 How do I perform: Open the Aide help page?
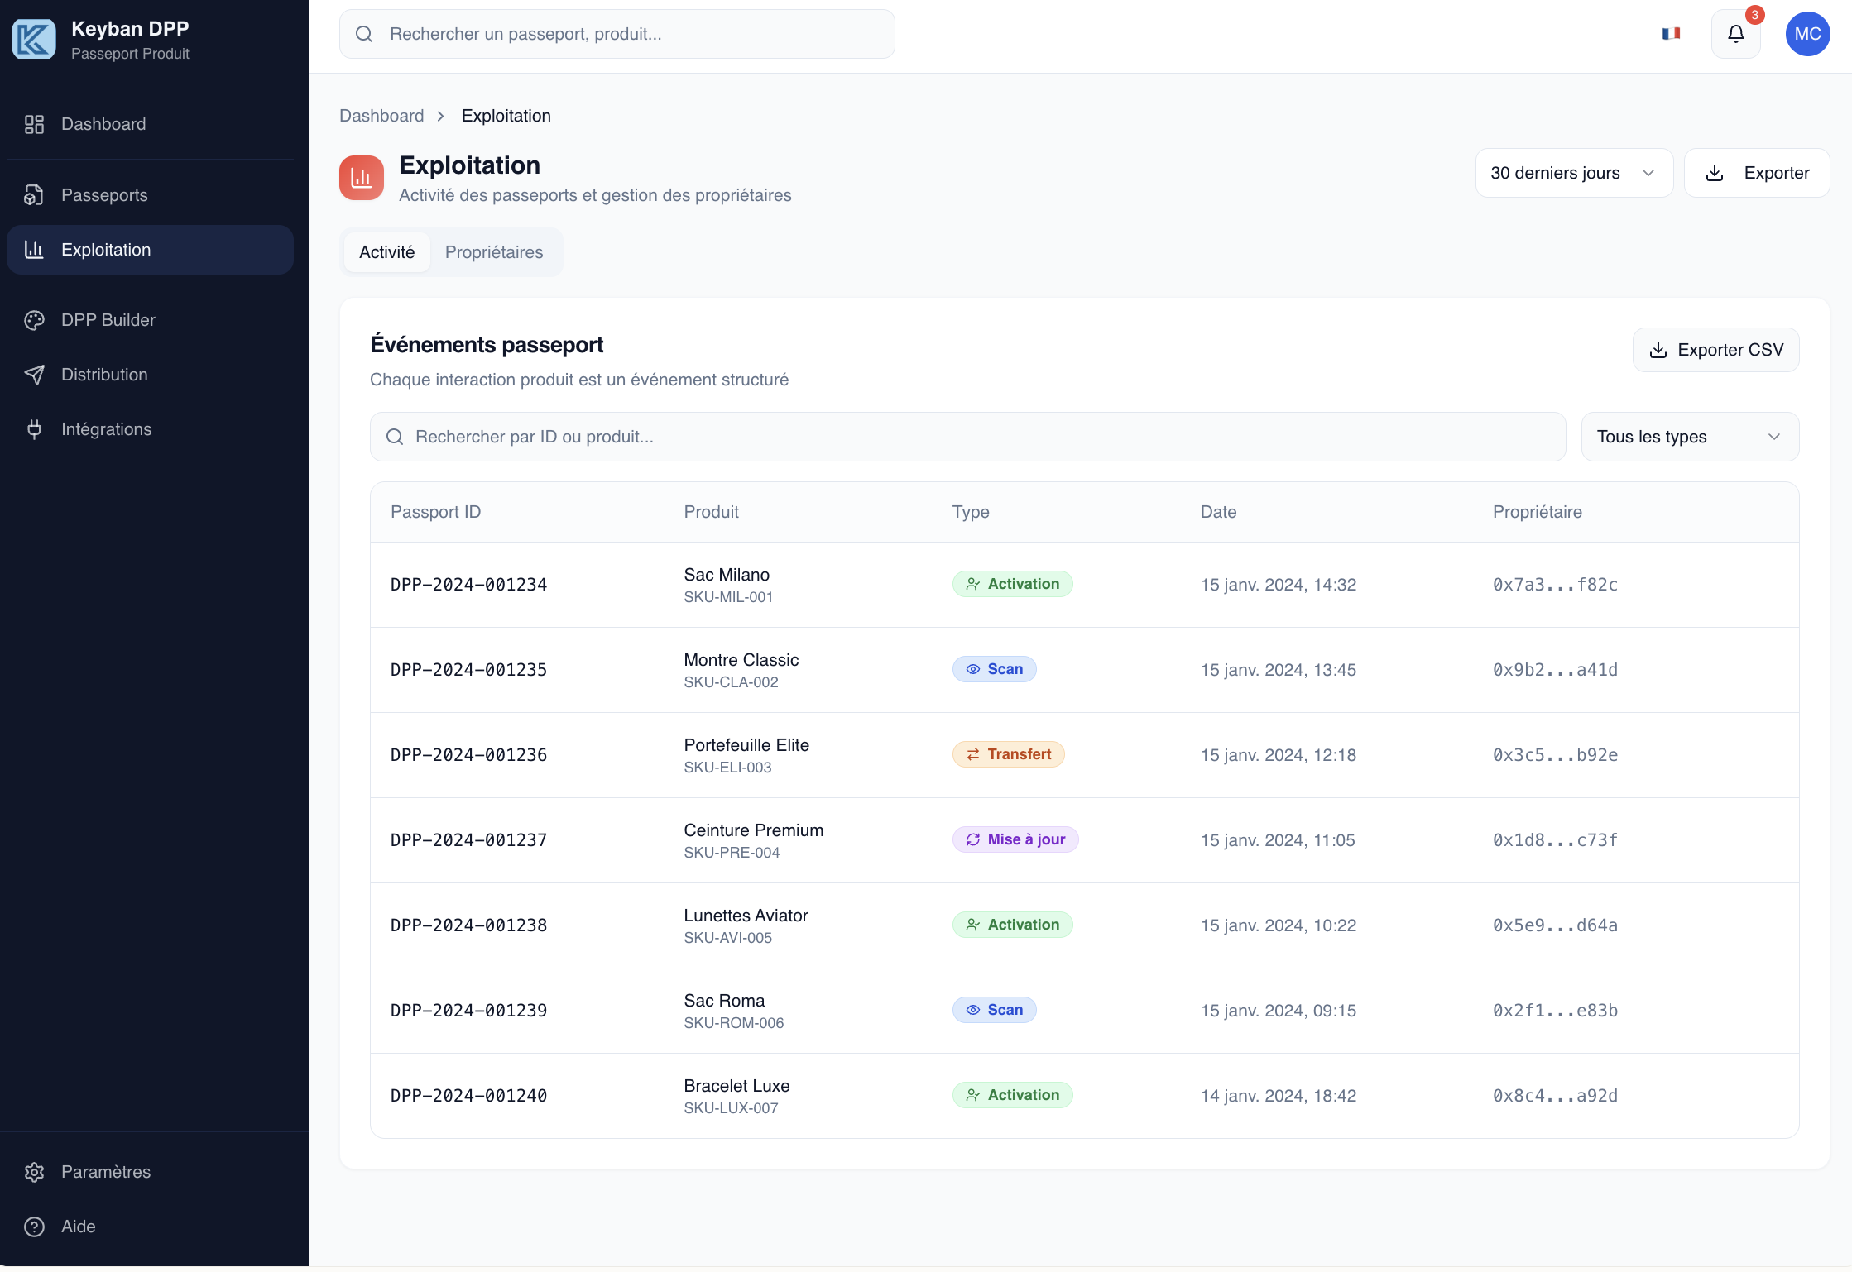(150, 1227)
